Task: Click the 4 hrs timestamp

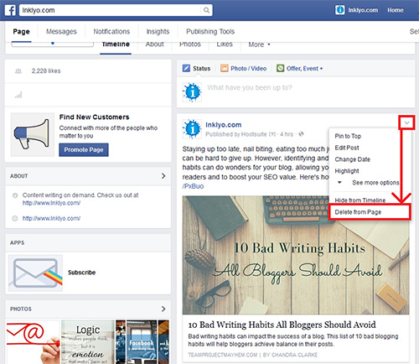Action: point(287,134)
